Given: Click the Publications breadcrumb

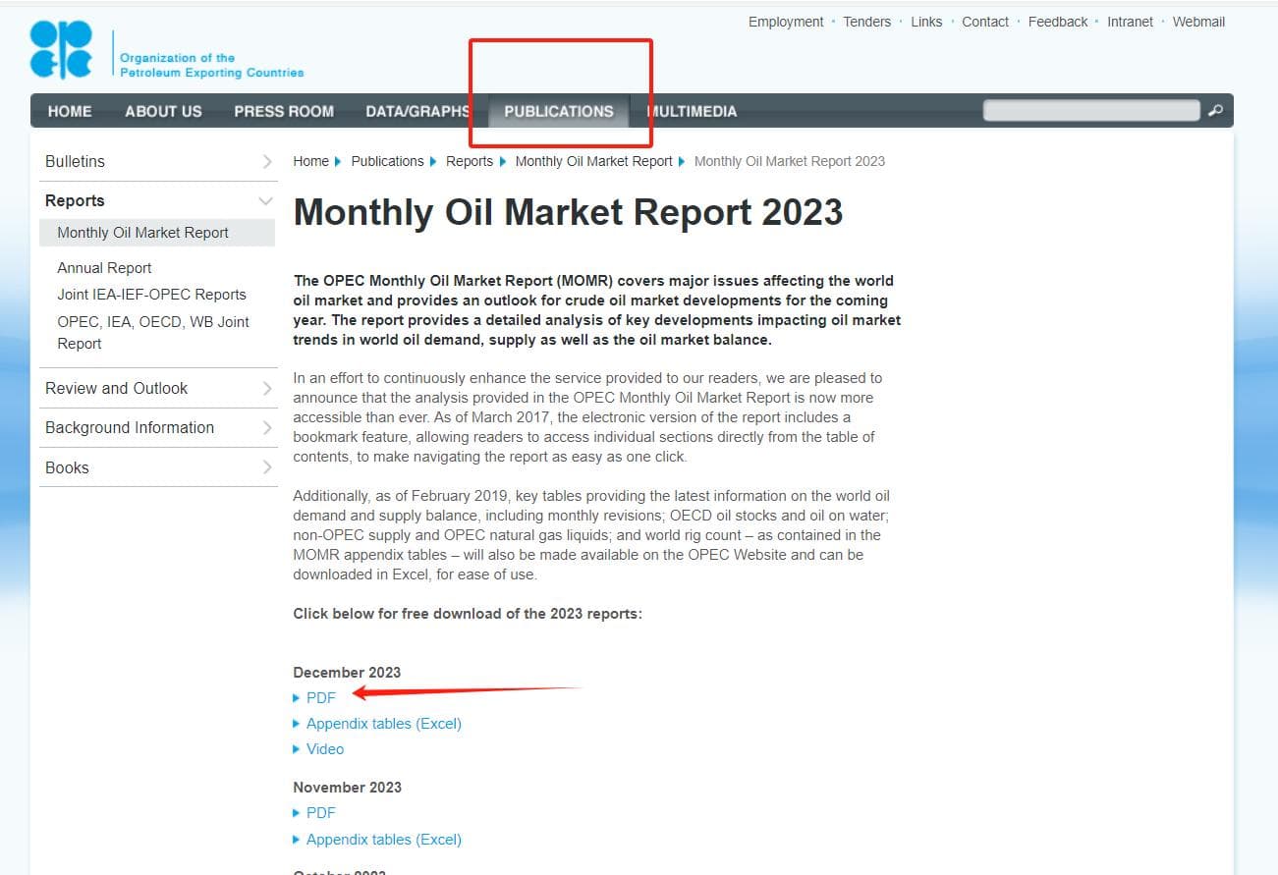Looking at the screenshot, I should tap(387, 161).
